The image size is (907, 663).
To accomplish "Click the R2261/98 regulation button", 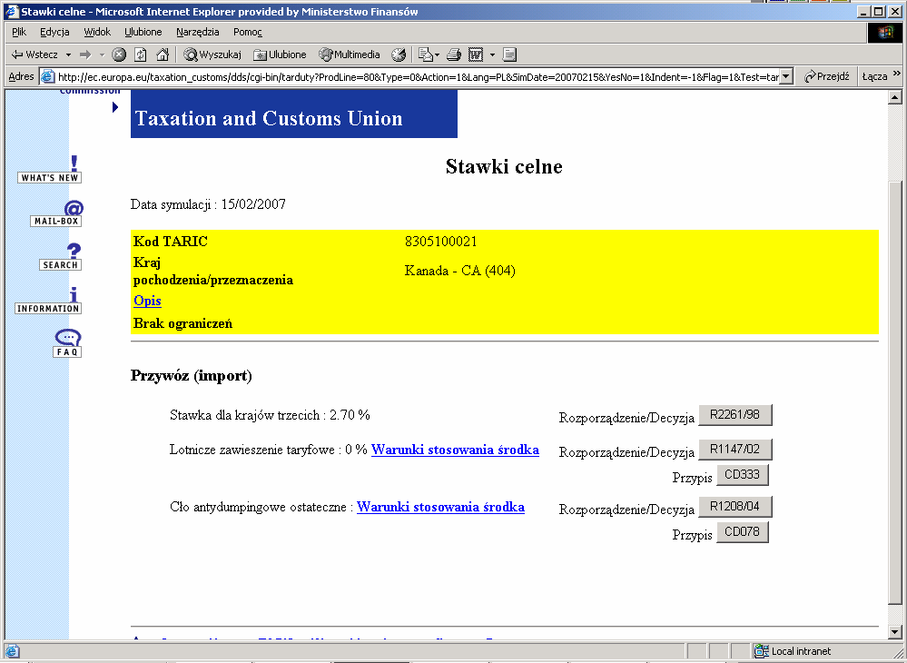I will (x=735, y=415).
